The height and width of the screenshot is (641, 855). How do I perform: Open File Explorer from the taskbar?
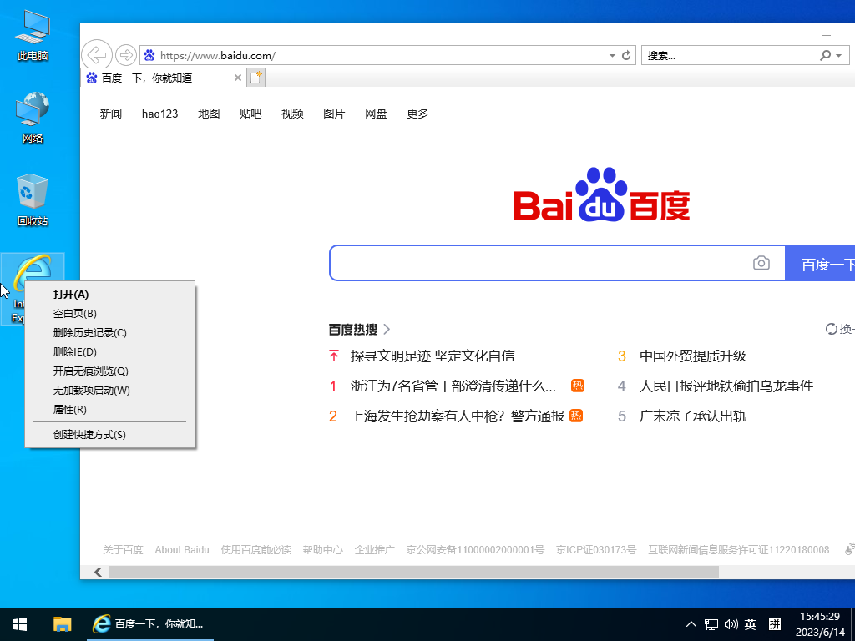pos(62,624)
